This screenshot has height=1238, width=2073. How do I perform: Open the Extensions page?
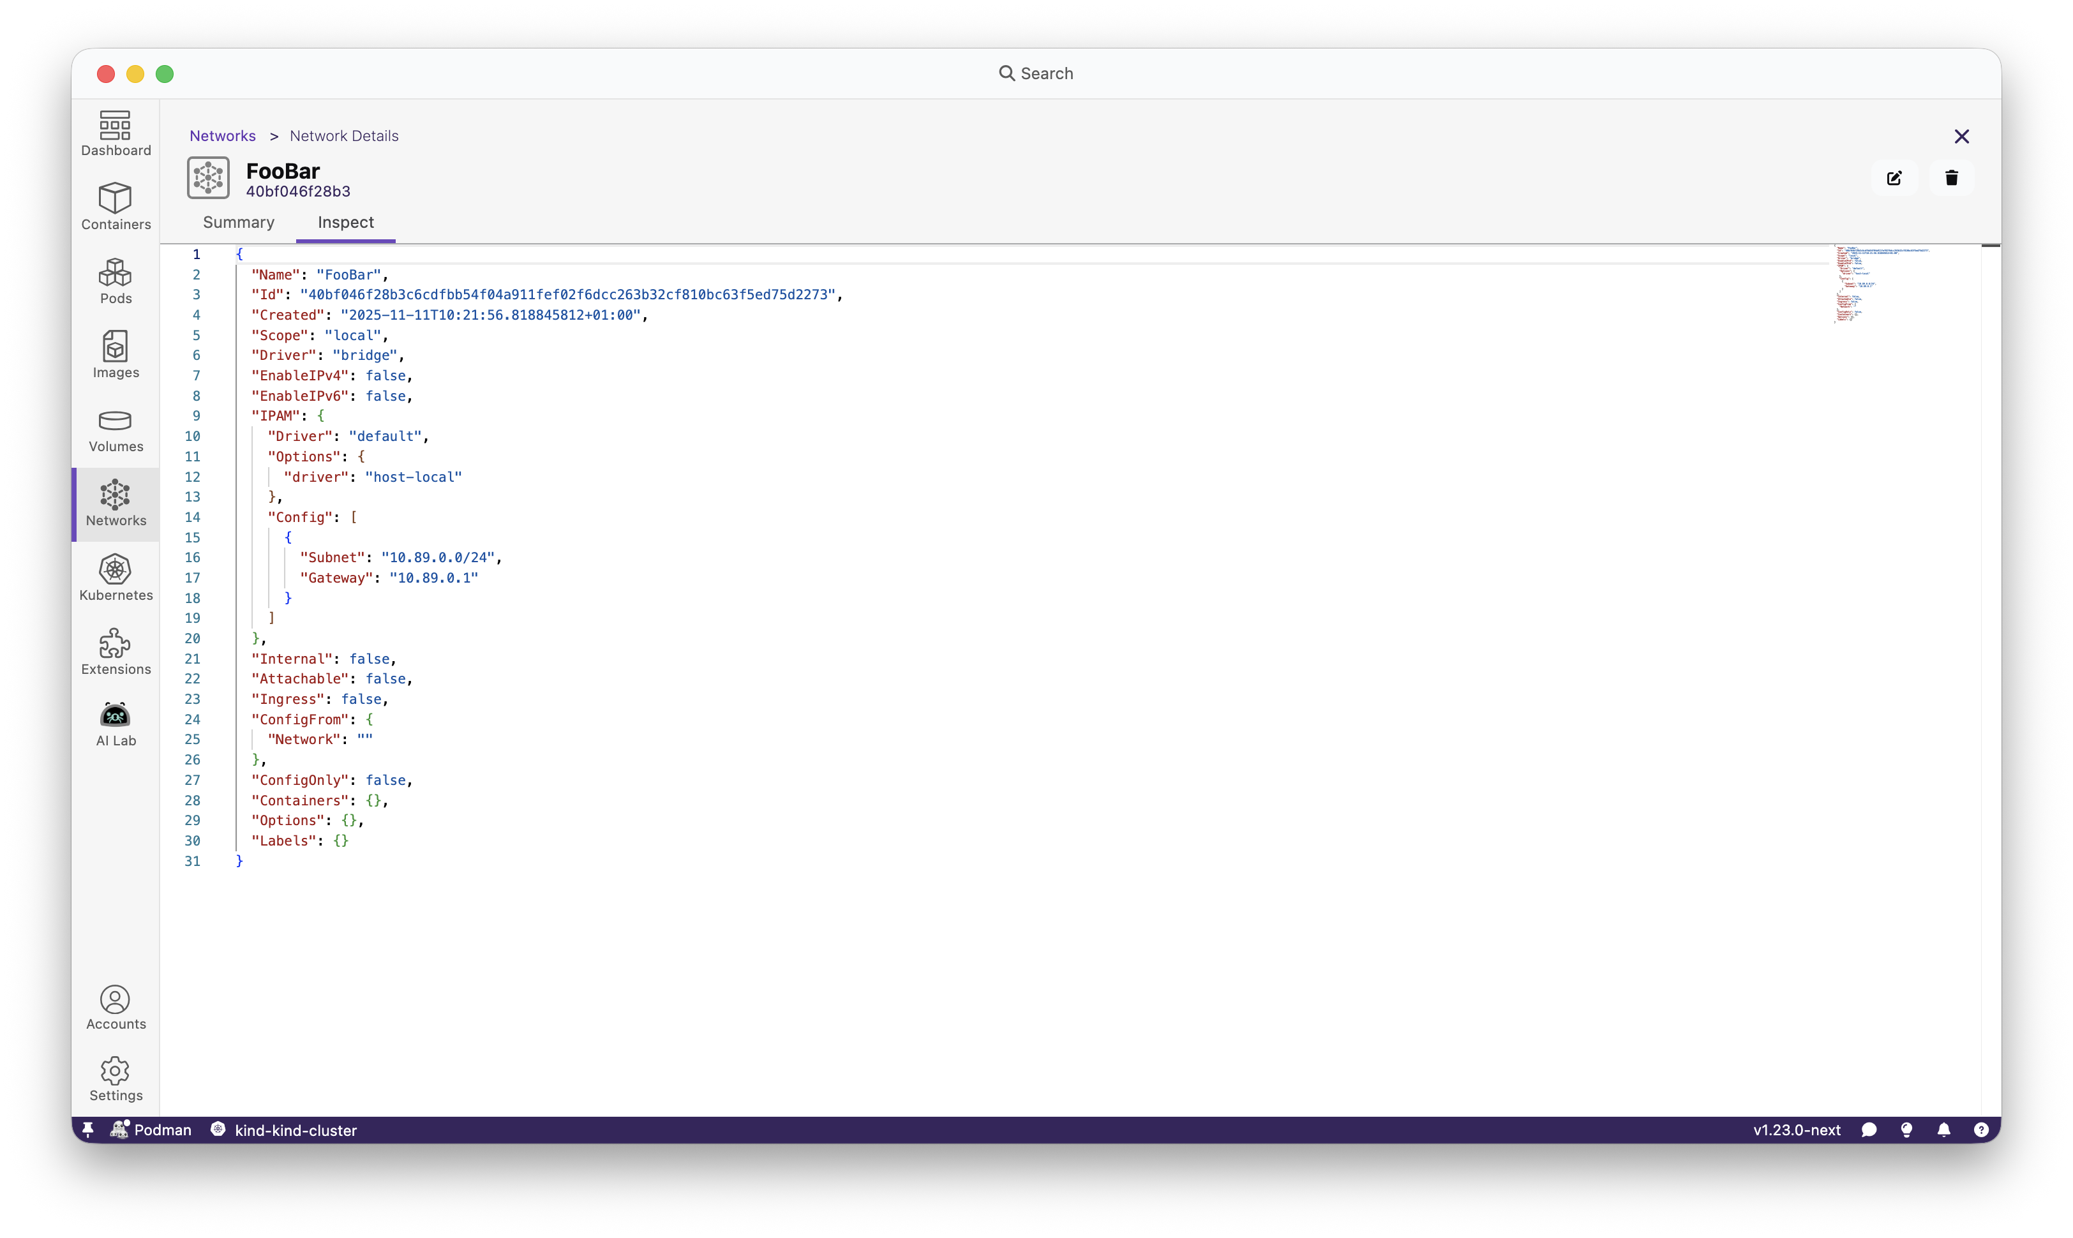coord(115,652)
